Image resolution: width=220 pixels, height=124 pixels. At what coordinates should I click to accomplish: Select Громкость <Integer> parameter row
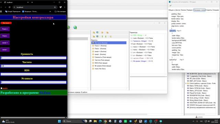[x=142, y=41]
